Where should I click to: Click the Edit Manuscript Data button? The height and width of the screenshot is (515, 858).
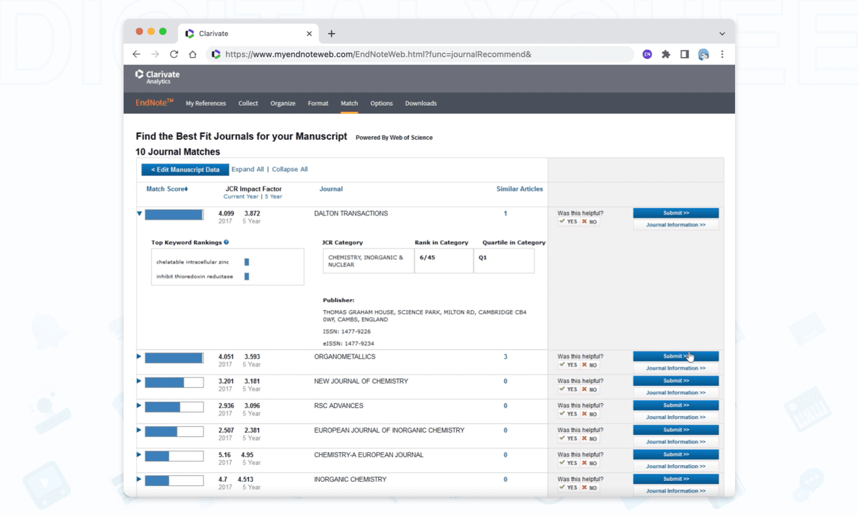tap(185, 170)
